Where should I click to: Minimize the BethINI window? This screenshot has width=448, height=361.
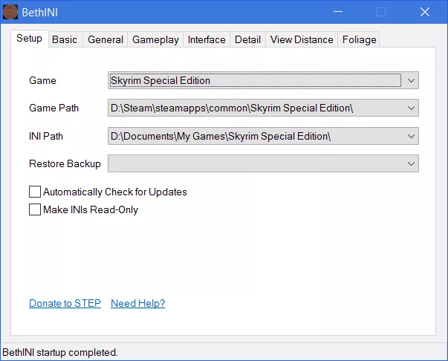coord(338,12)
